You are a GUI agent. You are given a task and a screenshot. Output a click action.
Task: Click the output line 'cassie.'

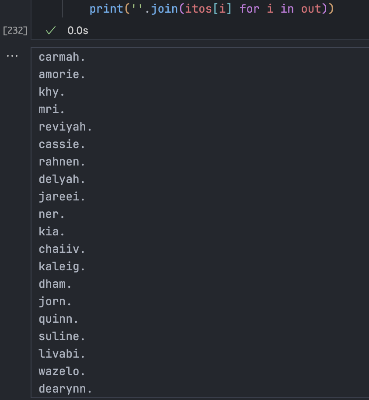tap(62, 145)
